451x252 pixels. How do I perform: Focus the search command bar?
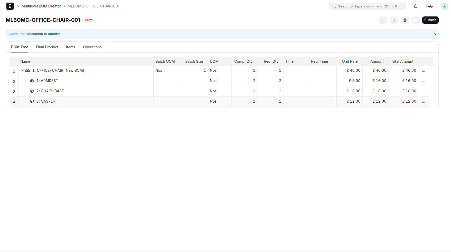pyautogui.click(x=367, y=6)
